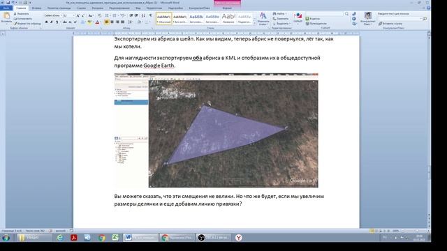
Task: Click the Путеводители button
Action: (316, 23)
